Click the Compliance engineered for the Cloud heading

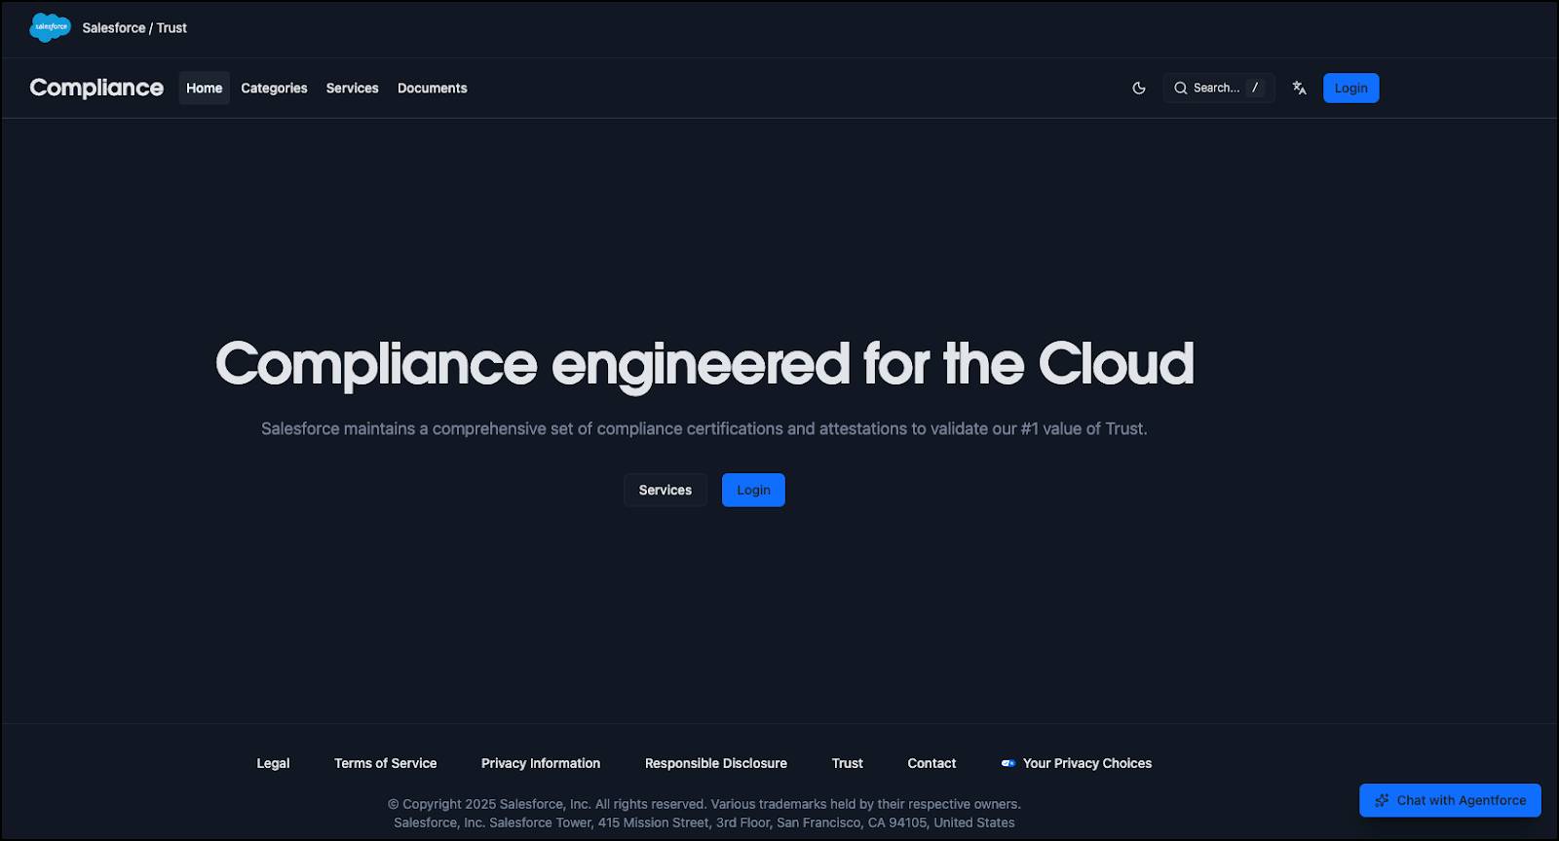point(704,365)
